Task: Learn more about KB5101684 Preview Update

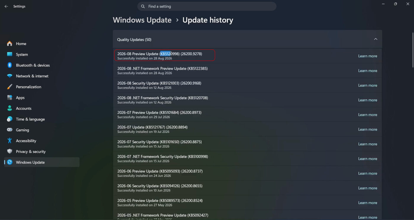Action: pyautogui.click(x=368, y=115)
